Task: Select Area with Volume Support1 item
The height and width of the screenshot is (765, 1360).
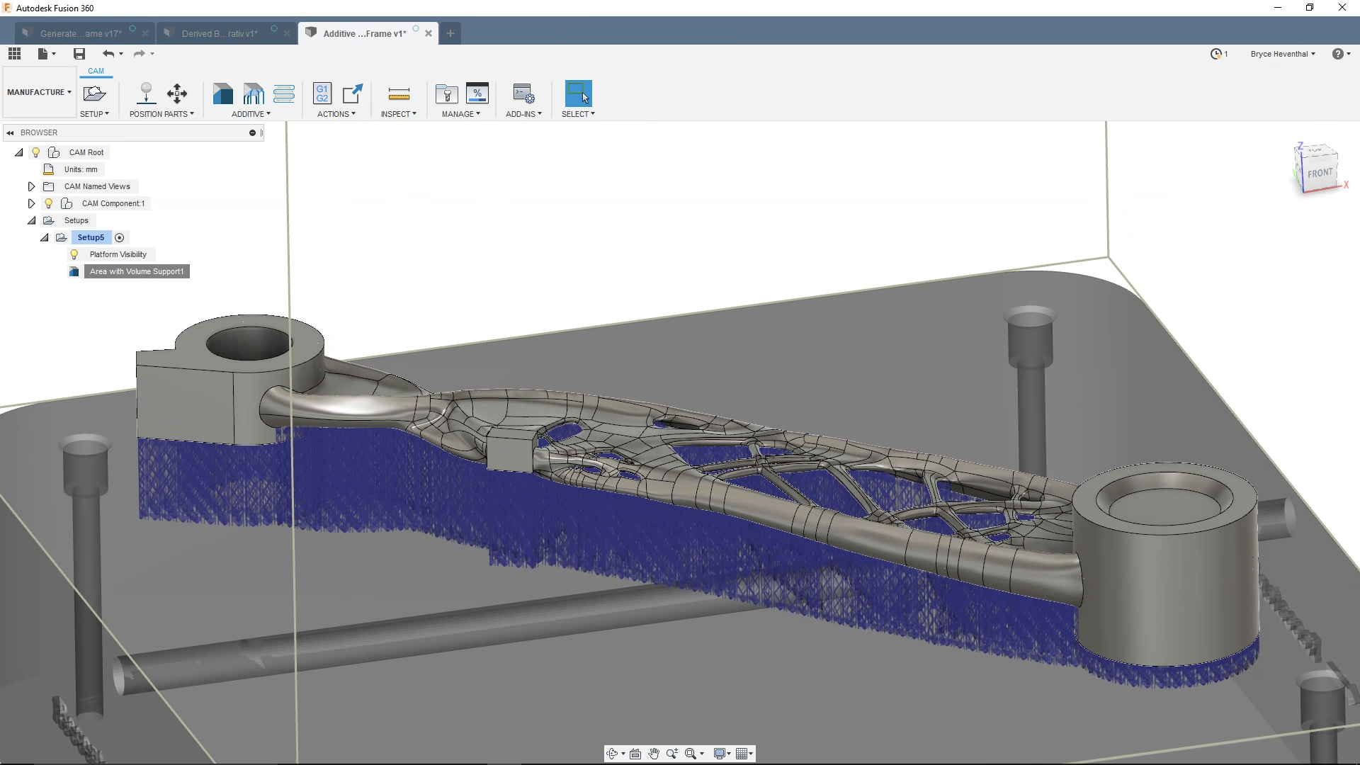Action: click(x=136, y=271)
